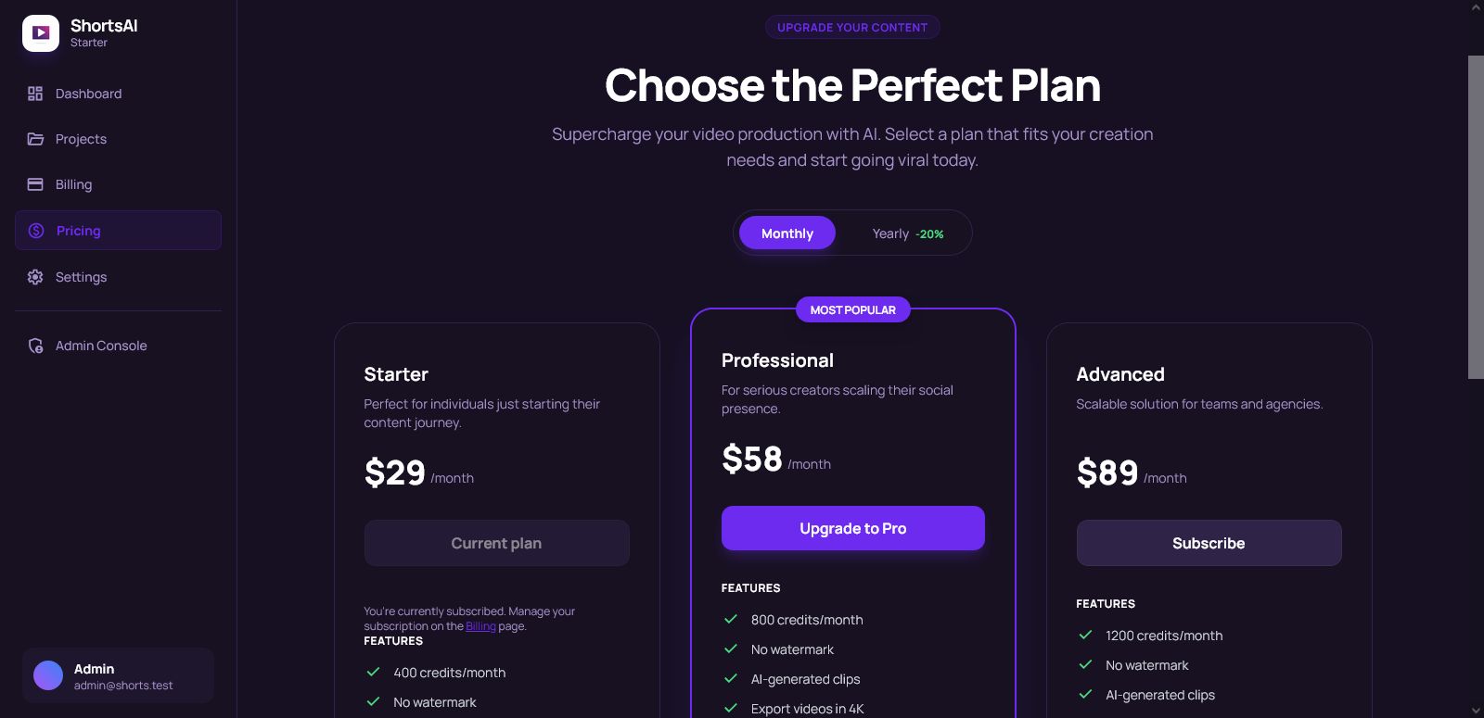Click the ShortsAI logo icon
1484x718 pixels.
click(x=41, y=33)
